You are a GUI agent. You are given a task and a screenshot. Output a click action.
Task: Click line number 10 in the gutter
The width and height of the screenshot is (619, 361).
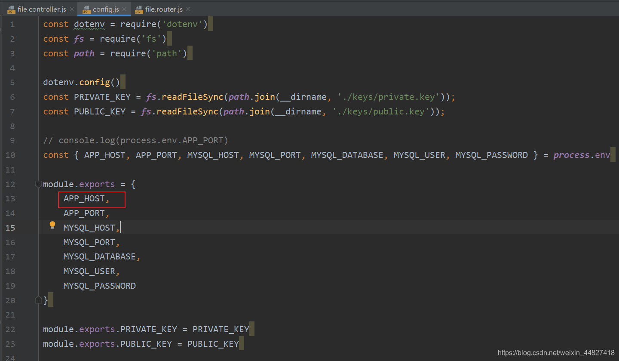click(10, 155)
